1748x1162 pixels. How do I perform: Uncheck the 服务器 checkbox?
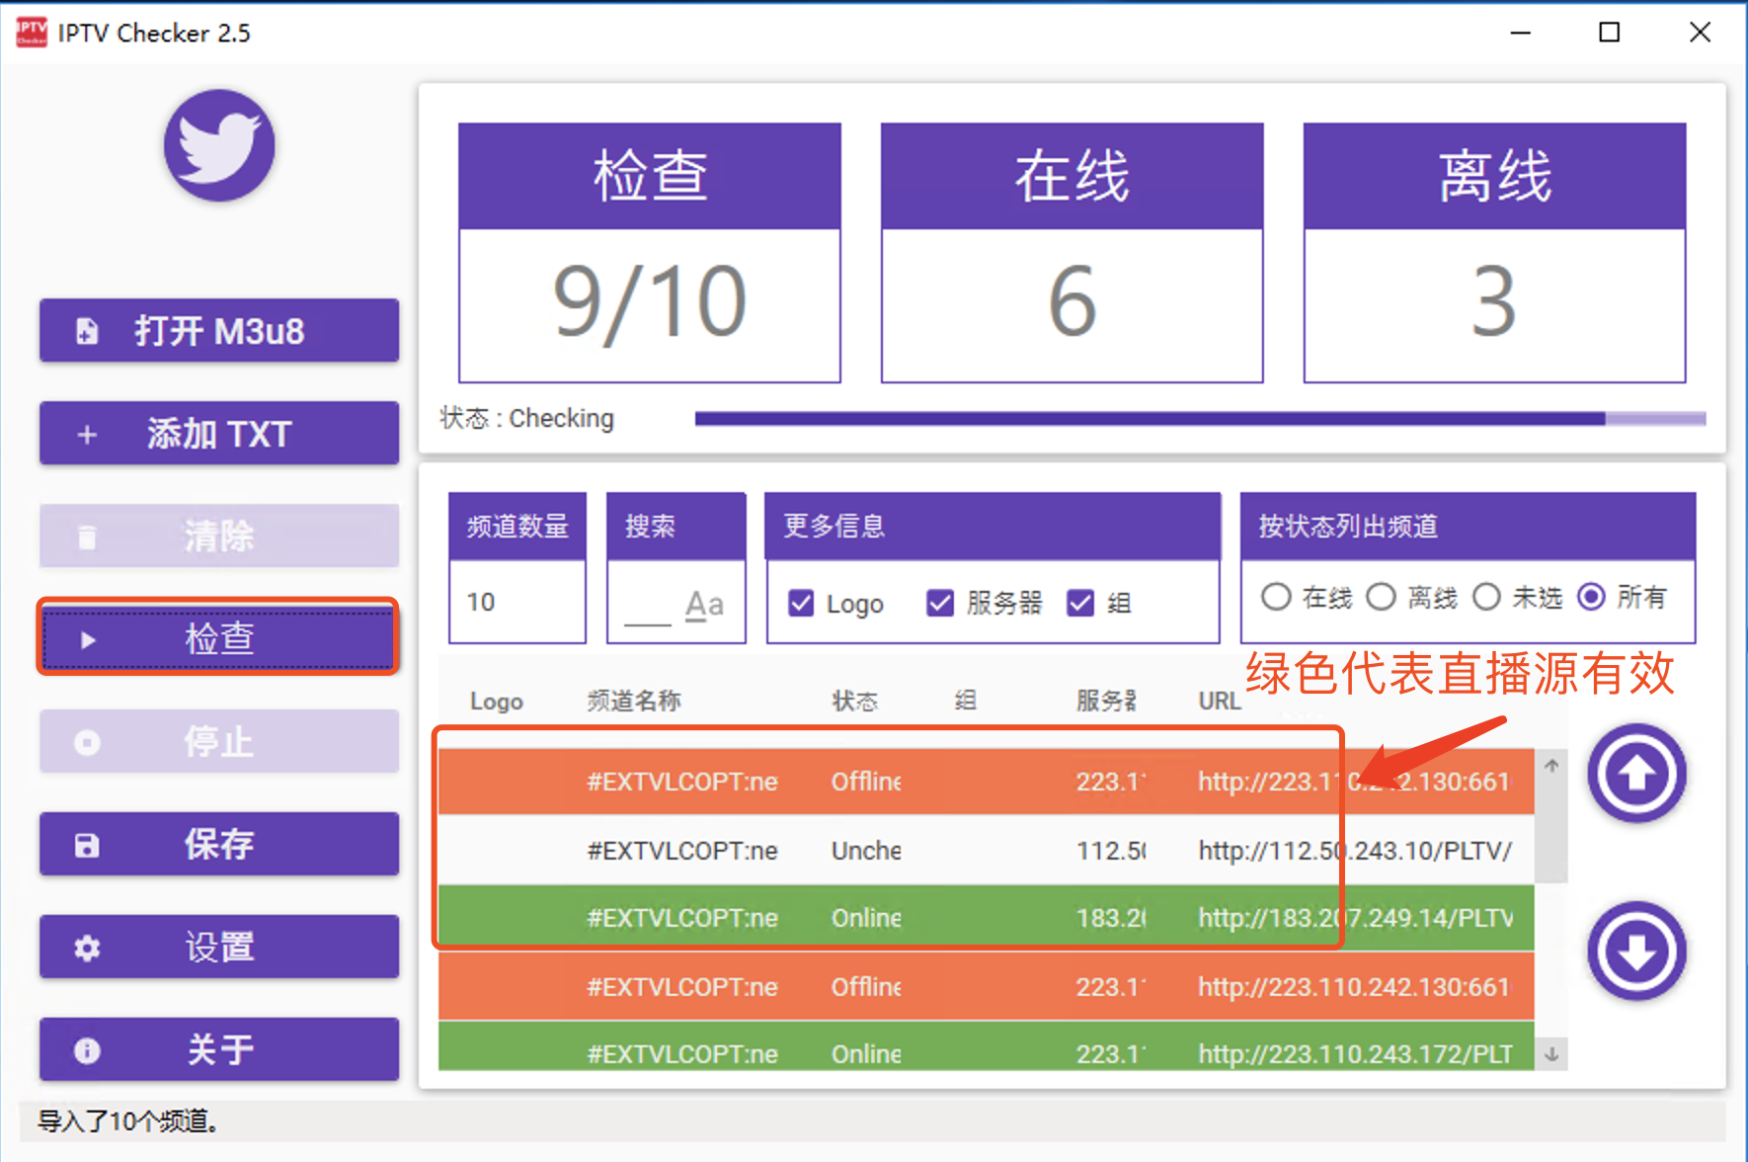(x=939, y=603)
